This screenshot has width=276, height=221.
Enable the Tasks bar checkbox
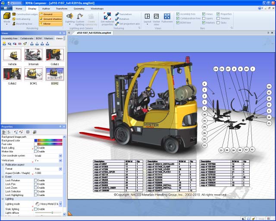[x=218, y=23]
